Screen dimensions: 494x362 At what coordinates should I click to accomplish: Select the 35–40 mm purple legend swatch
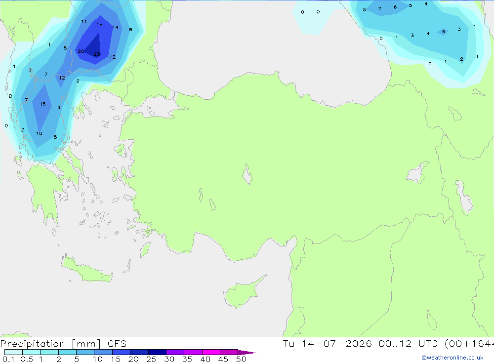click(x=193, y=352)
